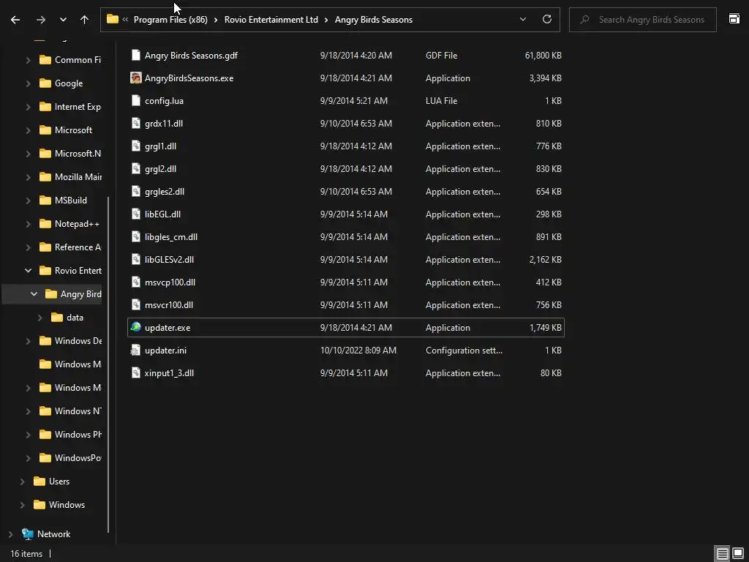Open recent locations dropdown arrow

63,20
